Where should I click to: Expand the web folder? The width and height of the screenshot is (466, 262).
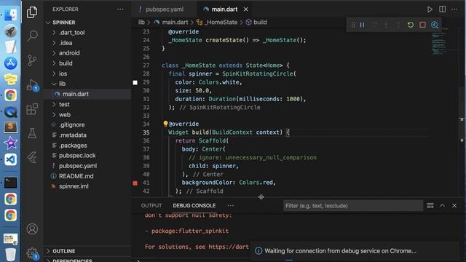click(87, 115)
